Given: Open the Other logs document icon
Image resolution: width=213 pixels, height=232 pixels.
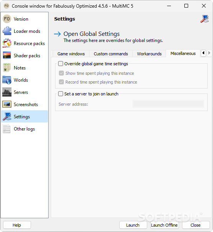Looking at the screenshot, I should [x=7, y=129].
